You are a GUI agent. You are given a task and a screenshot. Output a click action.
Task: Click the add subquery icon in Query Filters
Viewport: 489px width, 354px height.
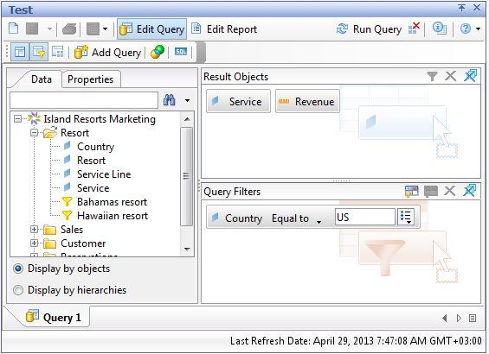[x=431, y=192]
